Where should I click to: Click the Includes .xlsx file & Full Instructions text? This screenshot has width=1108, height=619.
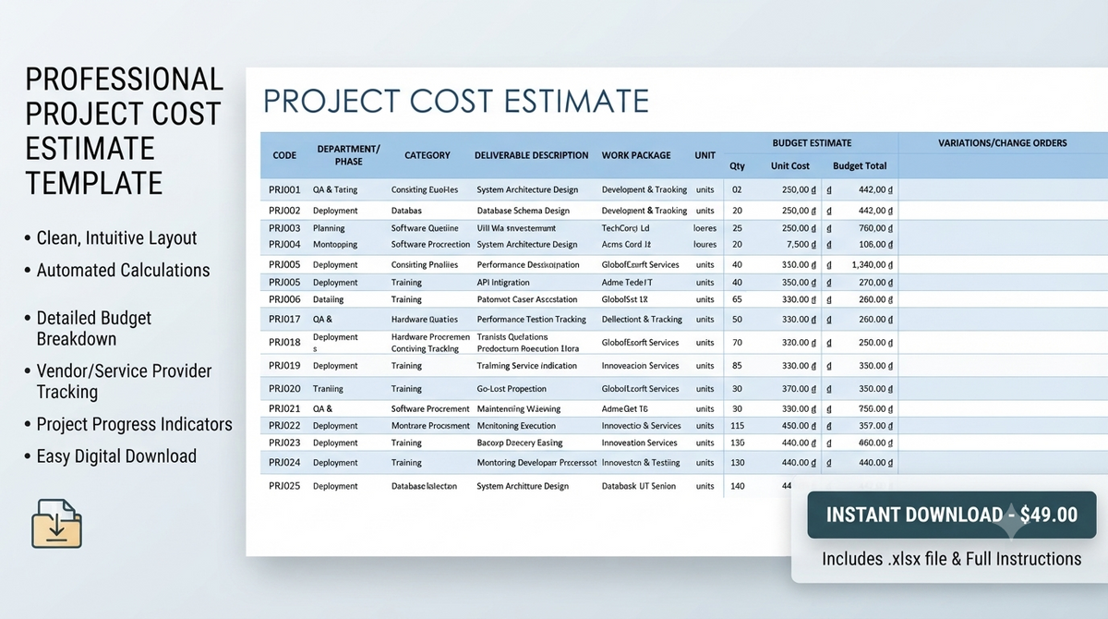coord(951,559)
